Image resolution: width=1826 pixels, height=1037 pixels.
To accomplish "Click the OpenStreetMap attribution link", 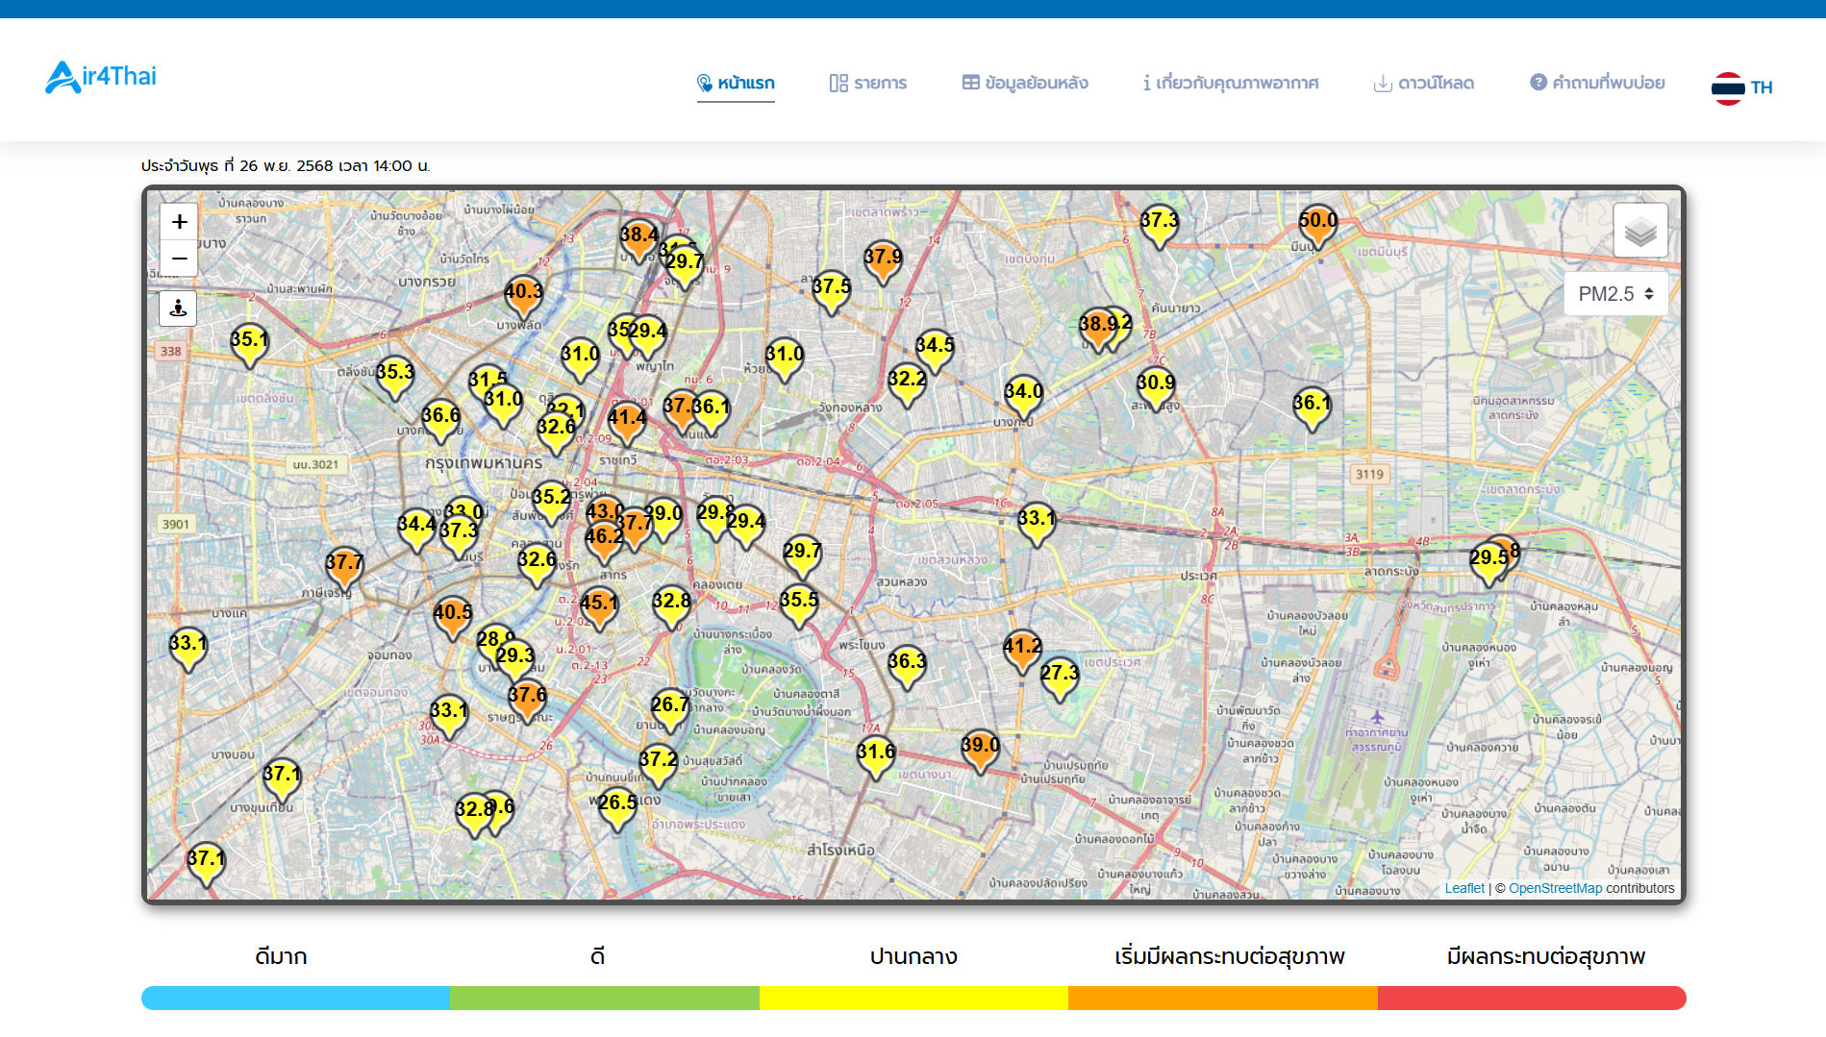I will (1555, 889).
